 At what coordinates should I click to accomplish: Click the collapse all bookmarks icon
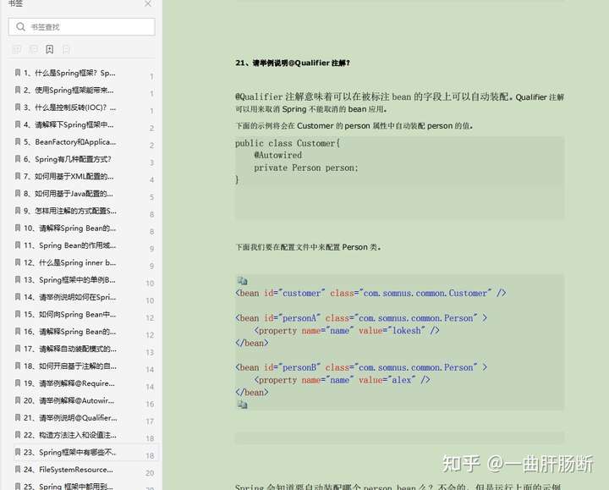coord(33,49)
